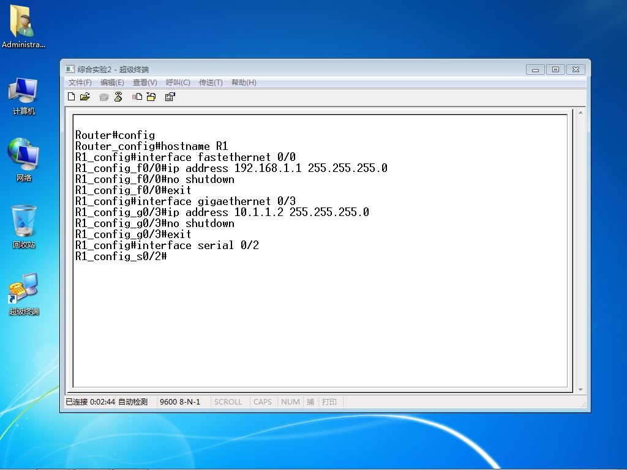Click the Disconnect toolbar icon
Viewport: 627px width, 470px height.
tap(118, 97)
